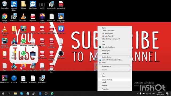Click the Windows Start button

point(3,94)
